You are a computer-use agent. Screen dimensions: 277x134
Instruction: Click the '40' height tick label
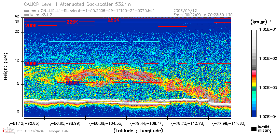pos(17,16)
